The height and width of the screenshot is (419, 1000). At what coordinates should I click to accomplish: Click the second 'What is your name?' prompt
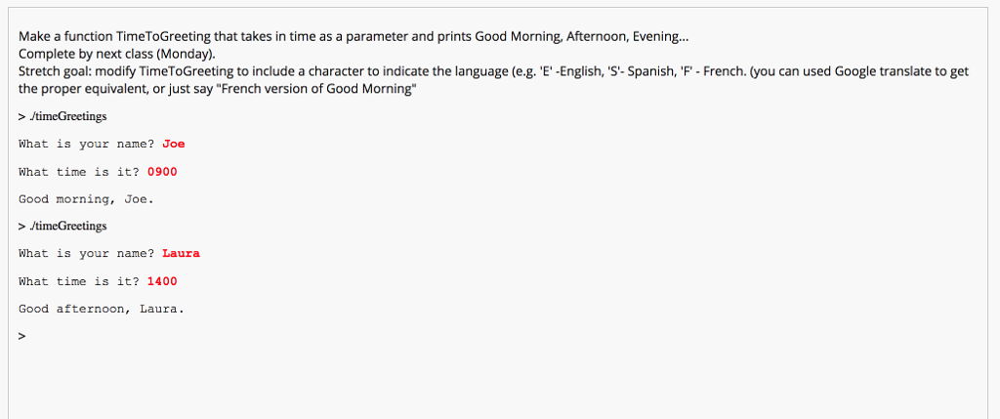point(86,253)
